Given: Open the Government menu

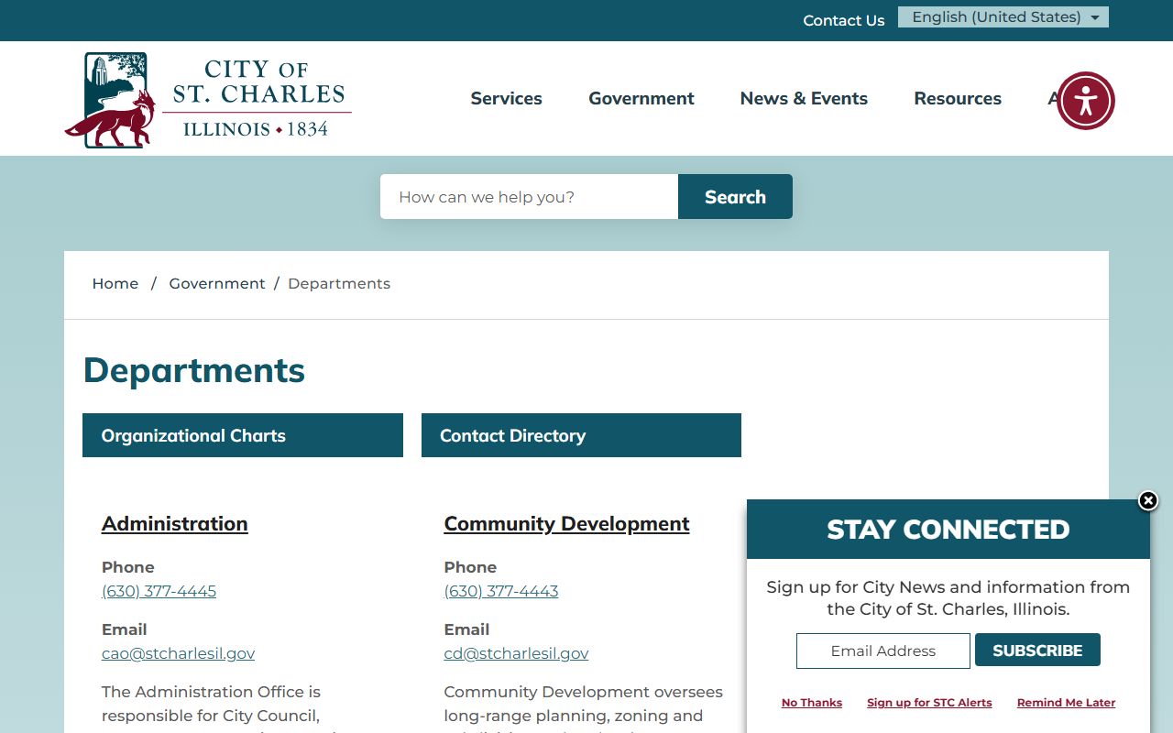Looking at the screenshot, I should [x=641, y=98].
